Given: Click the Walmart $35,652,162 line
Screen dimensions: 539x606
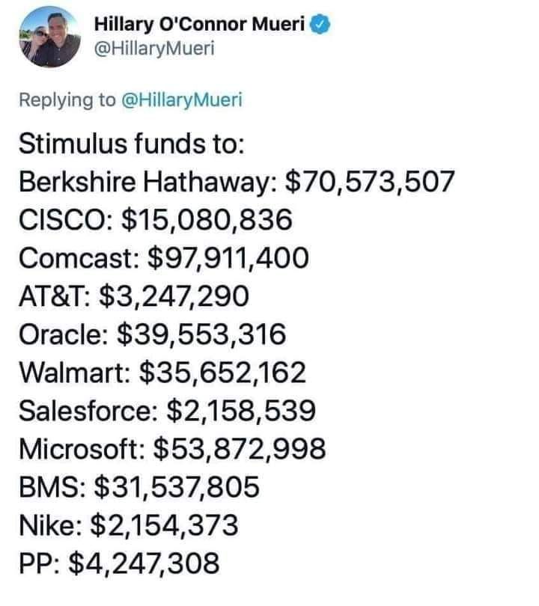Looking at the screenshot, I should [162, 372].
